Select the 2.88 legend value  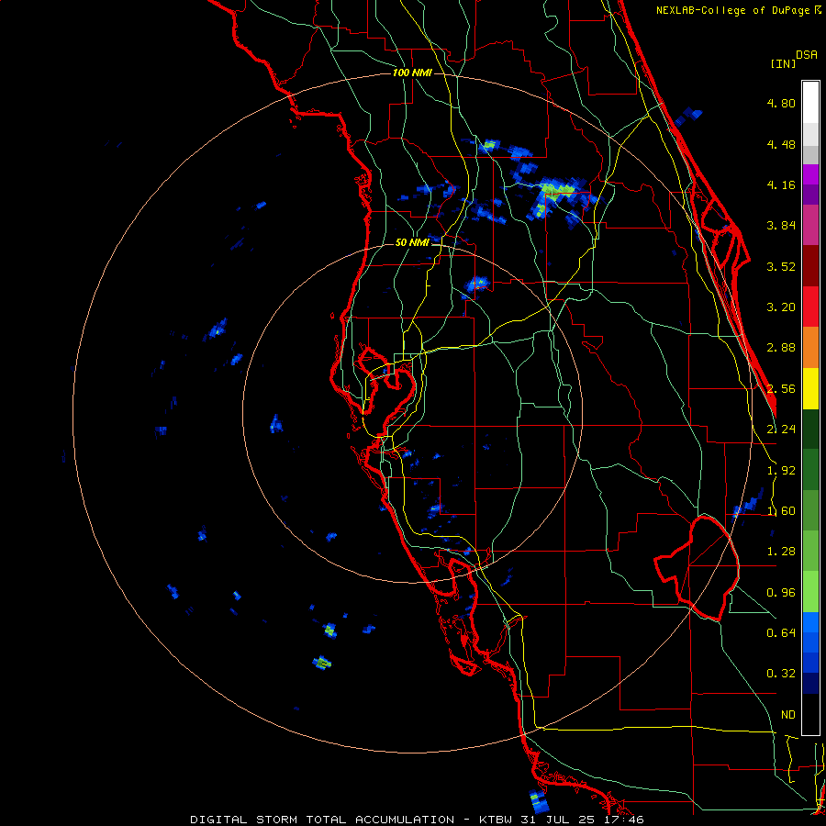click(781, 348)
